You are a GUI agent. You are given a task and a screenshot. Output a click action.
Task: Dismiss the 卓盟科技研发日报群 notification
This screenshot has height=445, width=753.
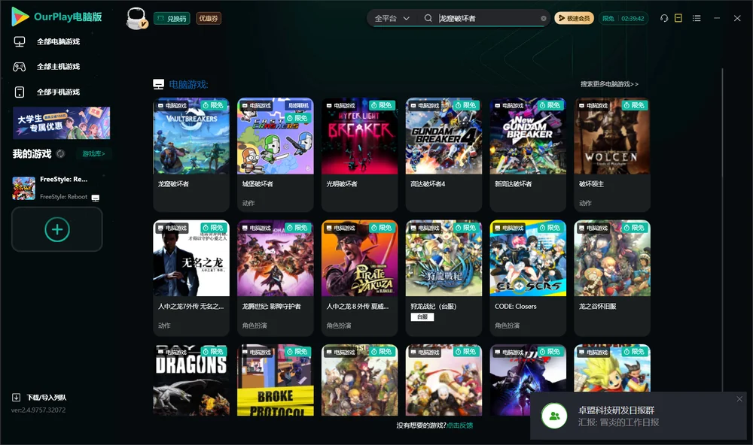(739, 399)
